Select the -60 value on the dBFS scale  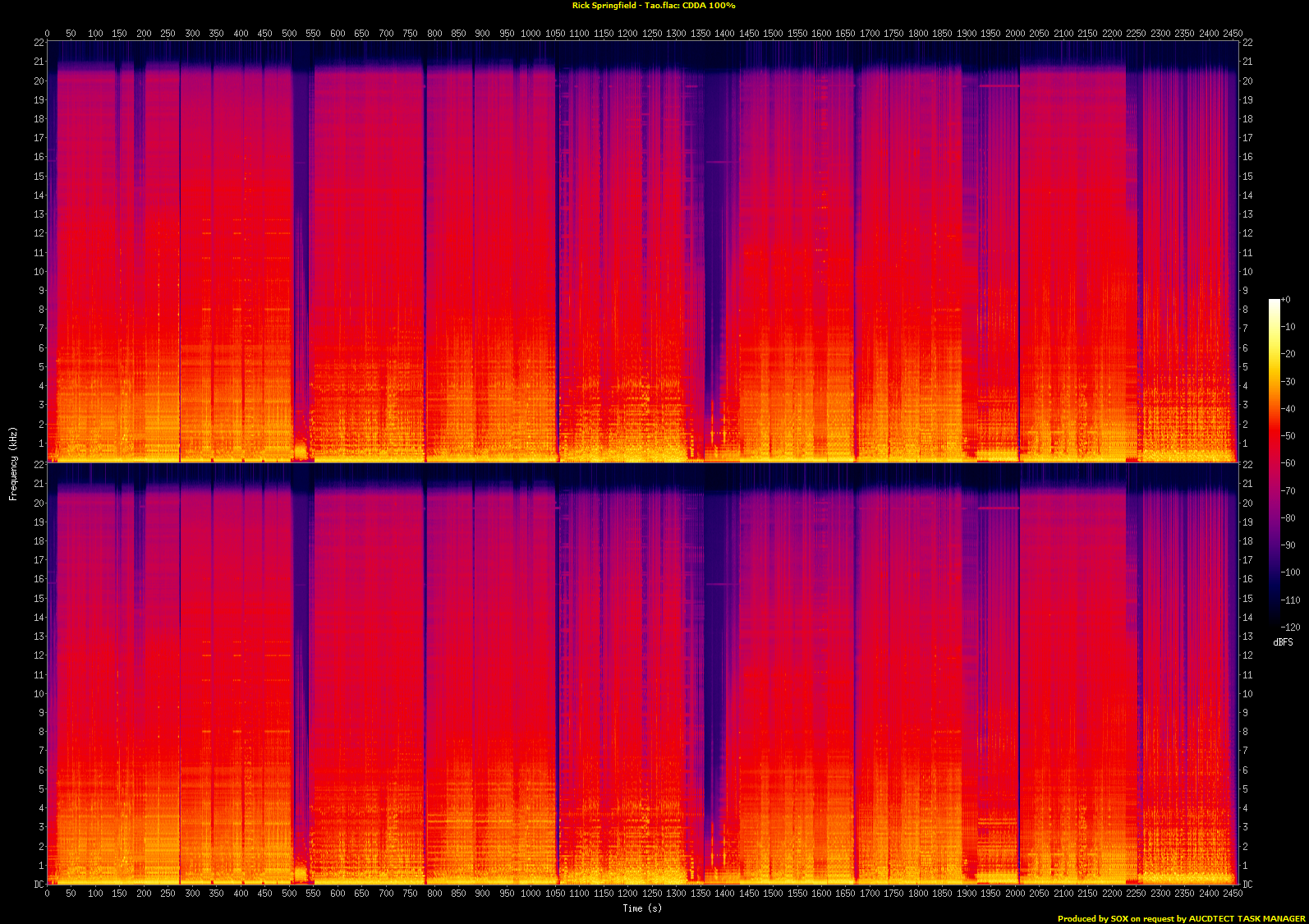[1288, 463]
